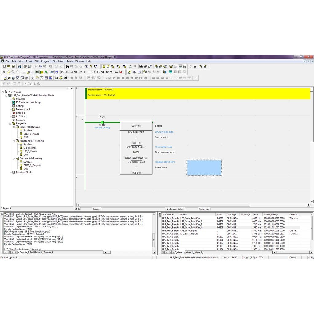314x314 pixels.
Task: Click the Address or Value field
Action: click(x=191, y=209)
